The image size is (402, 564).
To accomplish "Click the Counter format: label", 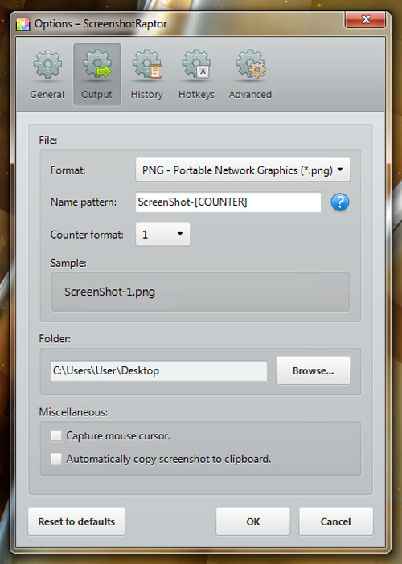I will [x=87, y=235].
